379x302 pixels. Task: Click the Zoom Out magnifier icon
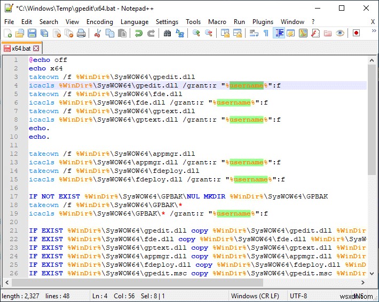coord(208,33)
